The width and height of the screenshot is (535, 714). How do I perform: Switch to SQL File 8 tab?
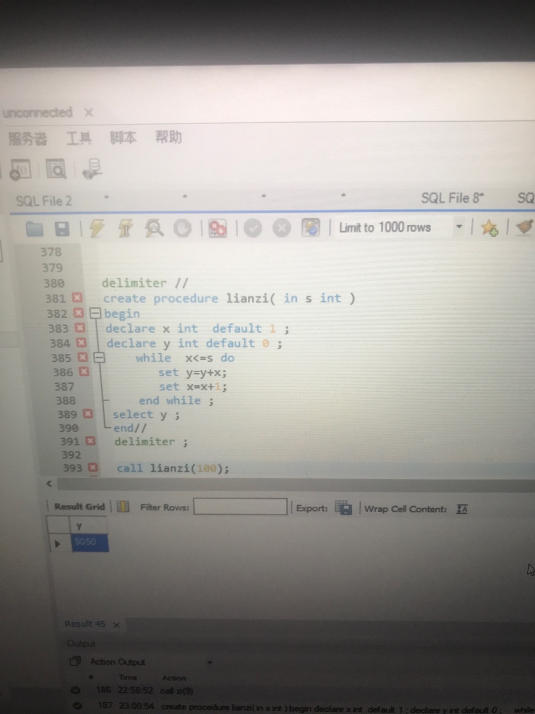pos(452,198)
